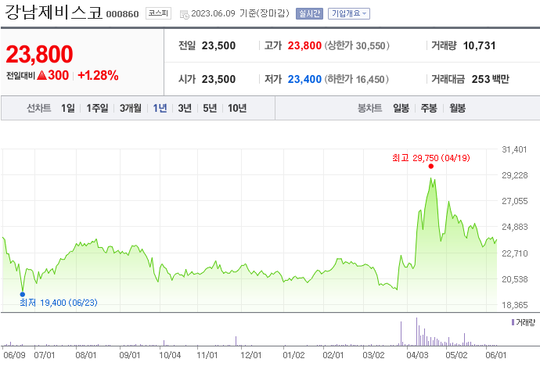Image resolution: width=540 pixels, height=366 pixels.
Task: Click the 거래량 10,731 value
Action: (x=480, y=45)
